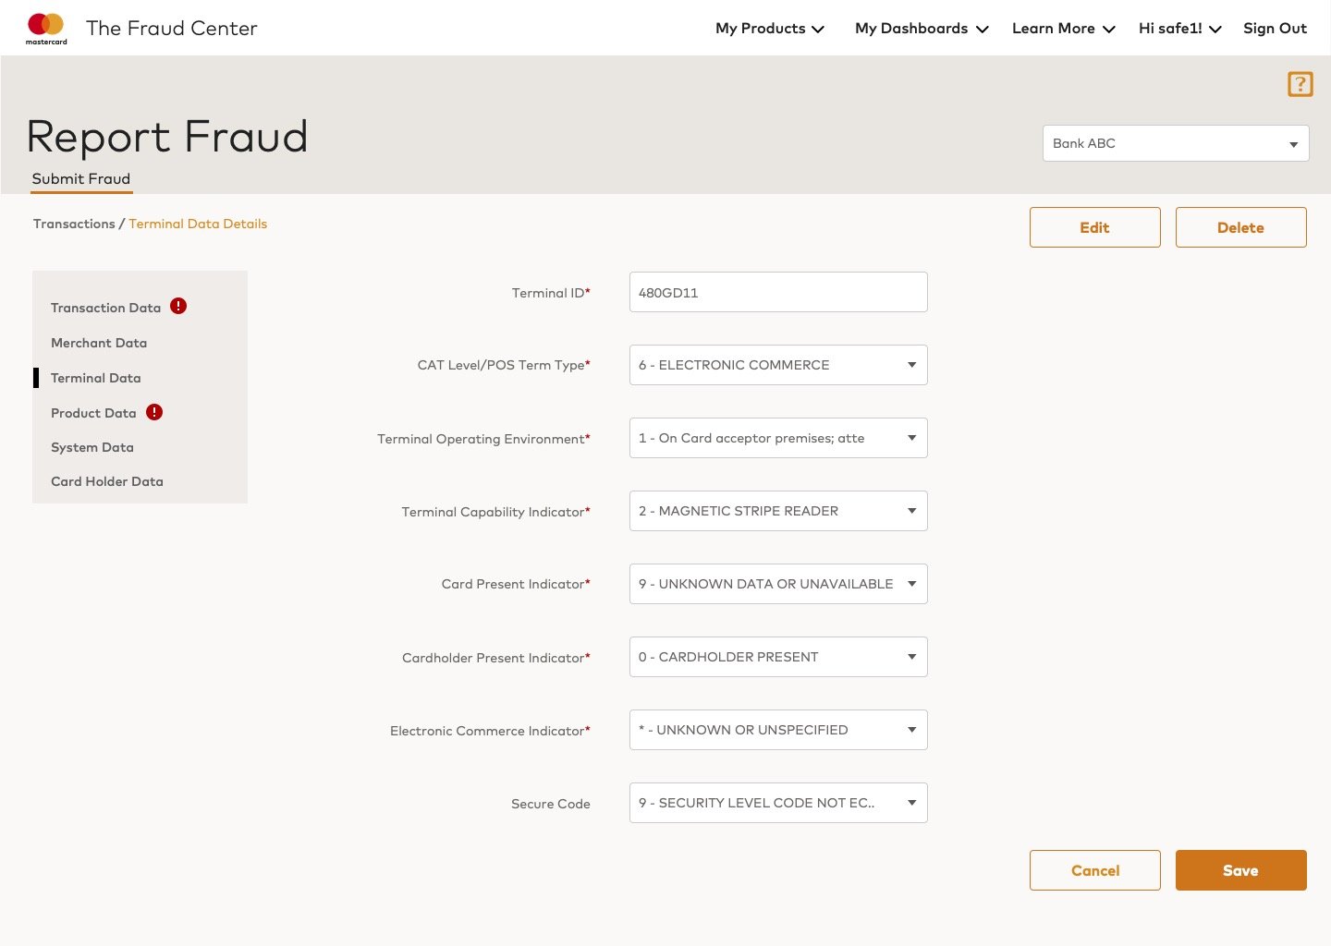Image resolution: width=1331 pixels, height=946 pixels.
Task: Click The Fraud Center title
Action: 172,29
